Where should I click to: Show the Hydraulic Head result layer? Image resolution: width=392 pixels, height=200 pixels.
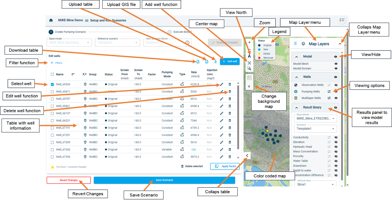click(x=336, y=147)
